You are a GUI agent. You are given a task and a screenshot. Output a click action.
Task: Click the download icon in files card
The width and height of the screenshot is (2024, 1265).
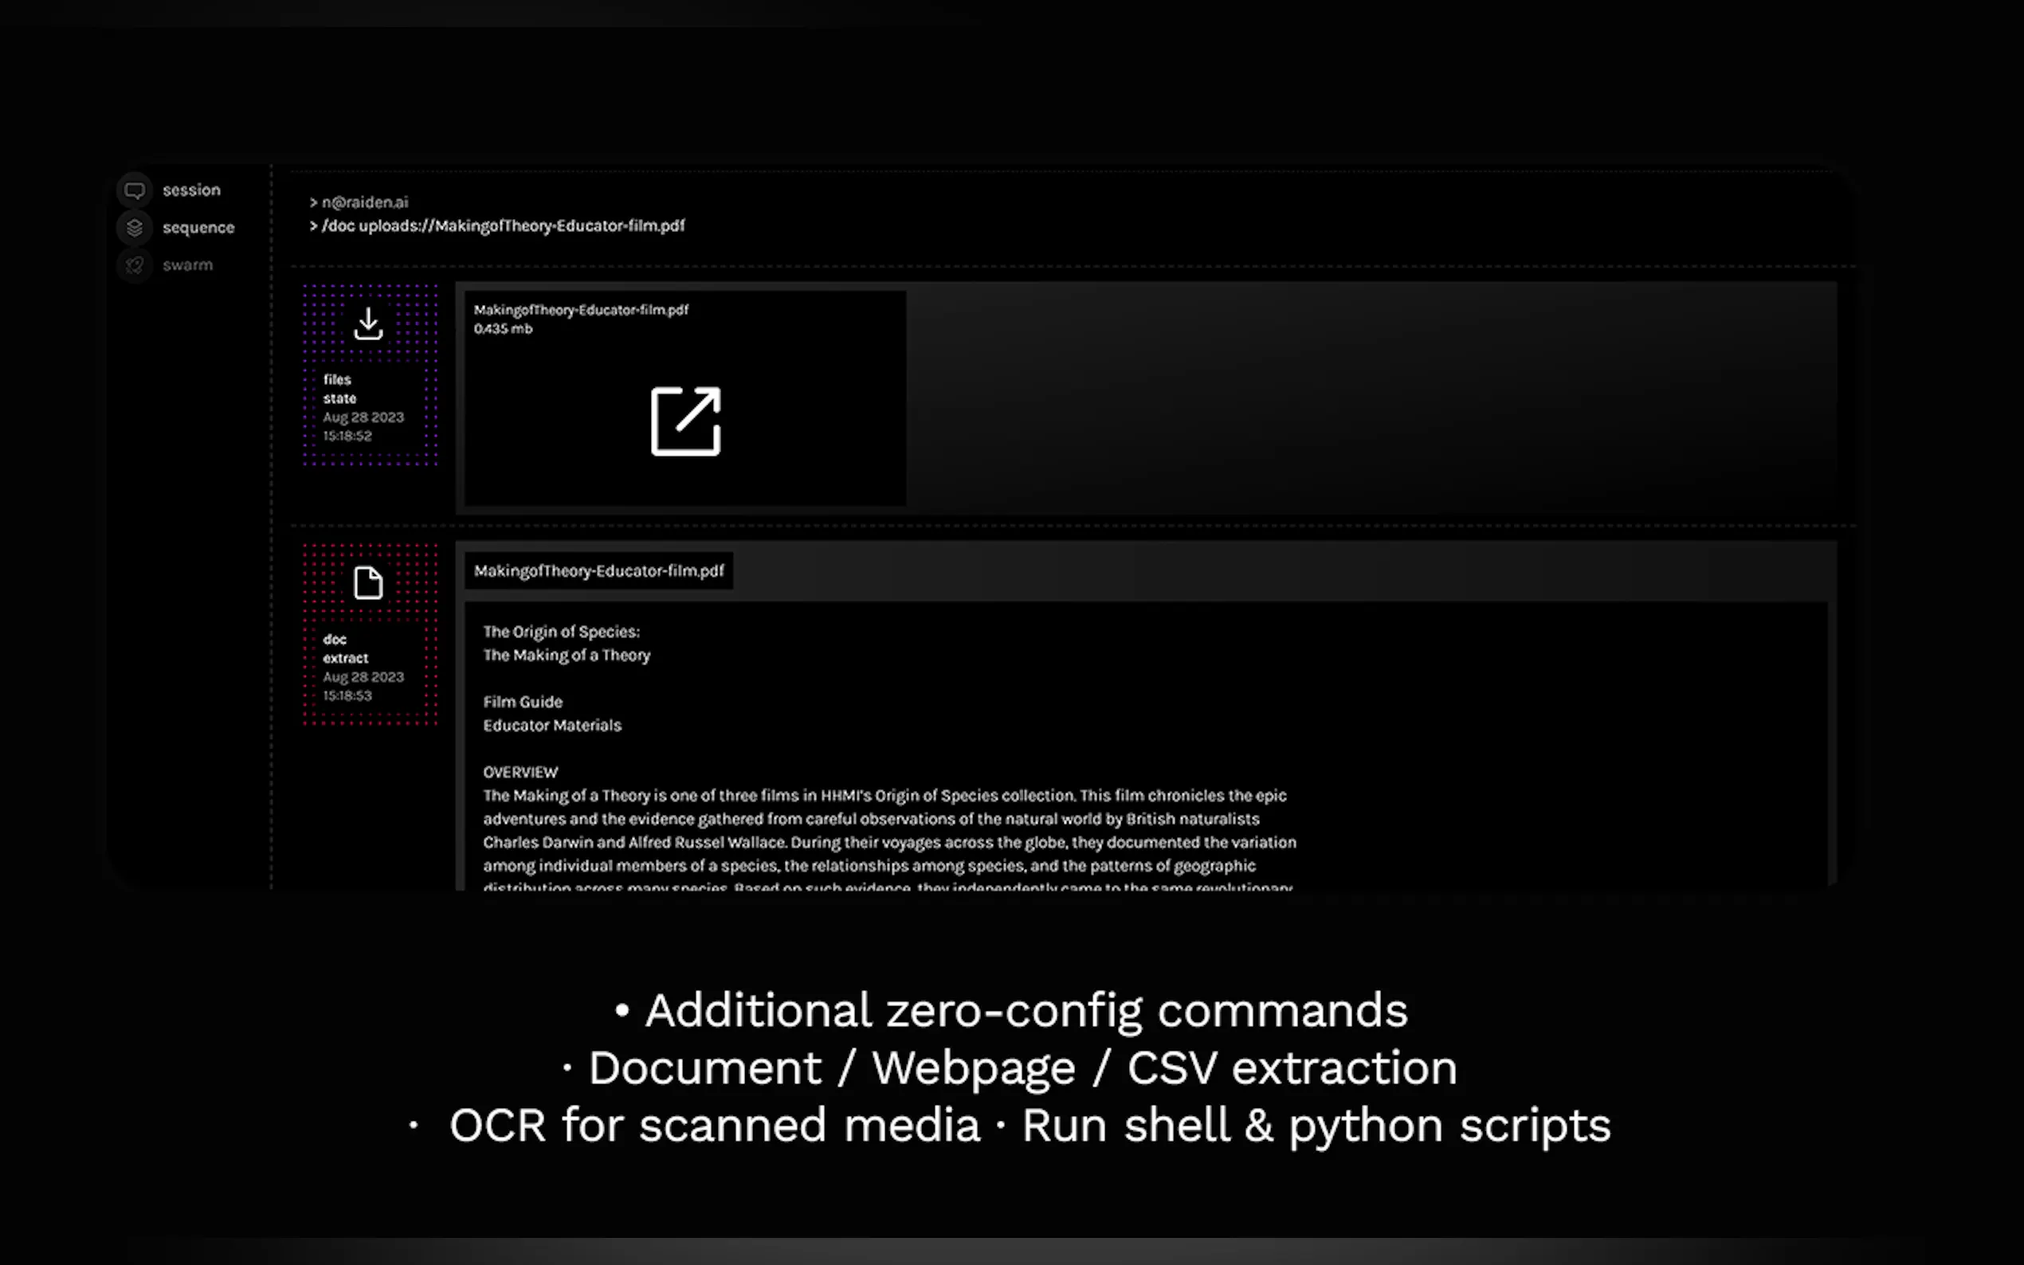point(368,323)
